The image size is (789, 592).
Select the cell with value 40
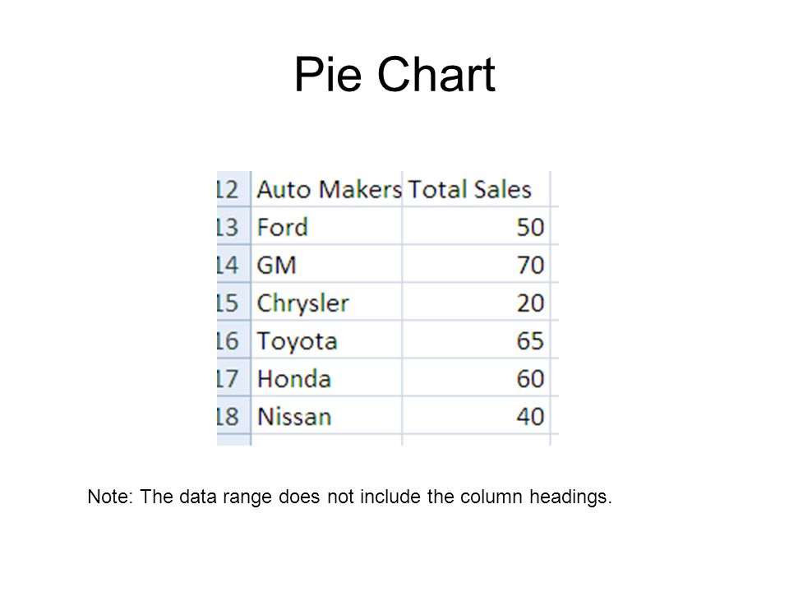click(476, 416)
